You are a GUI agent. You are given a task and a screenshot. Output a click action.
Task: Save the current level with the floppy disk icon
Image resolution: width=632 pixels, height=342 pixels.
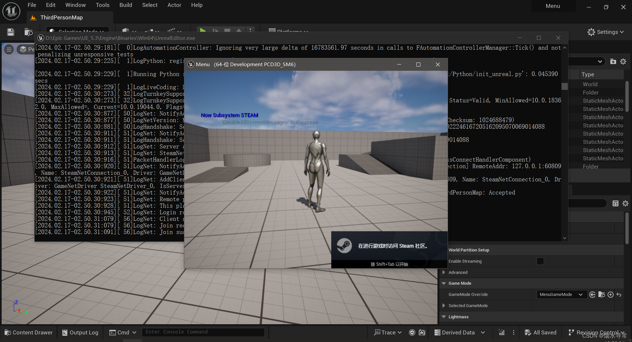(11, 32)
